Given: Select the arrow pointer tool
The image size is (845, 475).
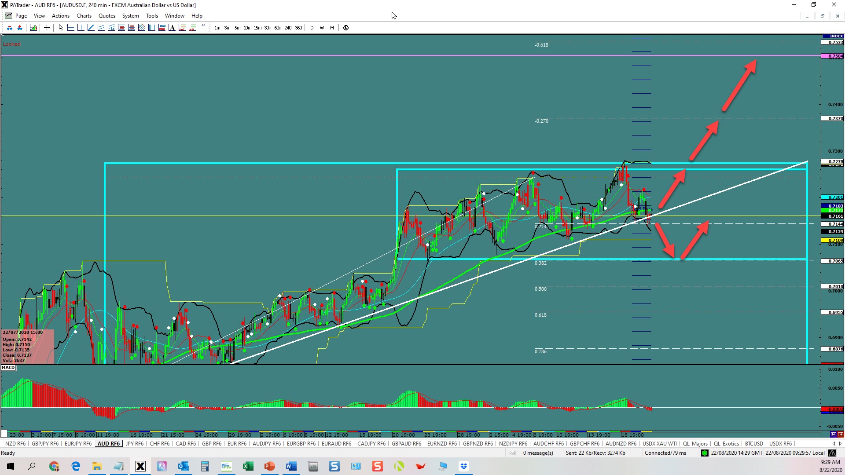Looking at the screenshot, I should (x=61, y=28).
